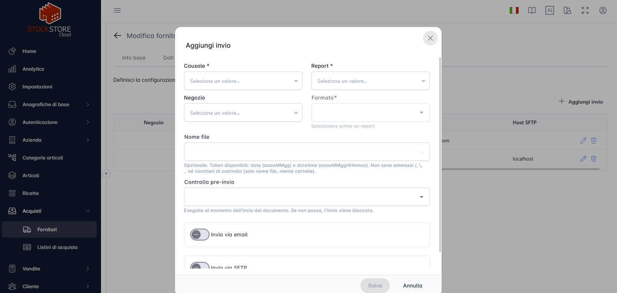This screenshot has width=617, height=293.
Task: Click the dialog's vertical scrollbar
Action: pyautogui.click(x=440, y=155)
